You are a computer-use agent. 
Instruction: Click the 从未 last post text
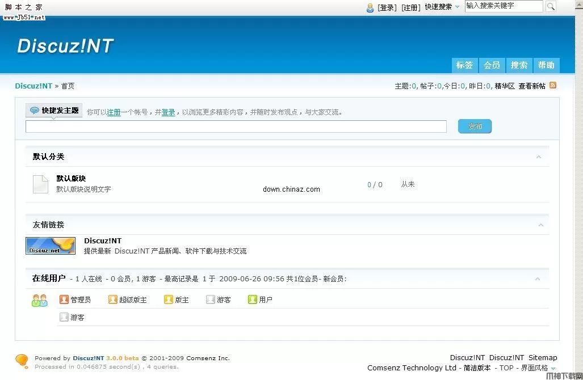point(408,184)
